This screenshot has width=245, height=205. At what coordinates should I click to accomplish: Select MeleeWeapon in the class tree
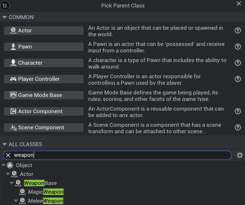[x=45, y=201]
